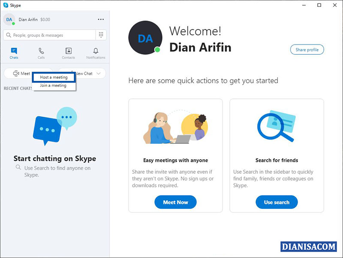Switch to the Chats tab
Screen dimensions: 343x258
(x=14, y=53)
